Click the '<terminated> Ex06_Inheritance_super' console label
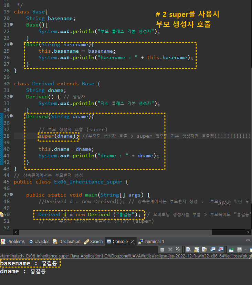This screenshot has width=252, height=285. point(34,256)
